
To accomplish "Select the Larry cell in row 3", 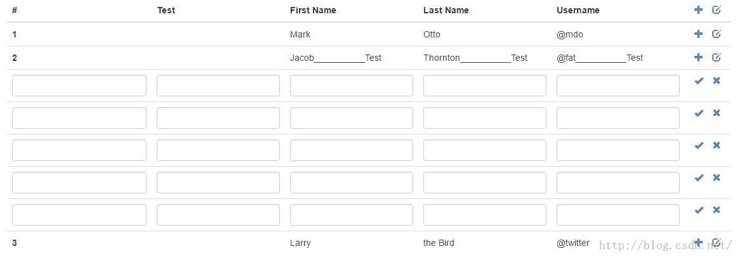I will (x=300, y=243).
